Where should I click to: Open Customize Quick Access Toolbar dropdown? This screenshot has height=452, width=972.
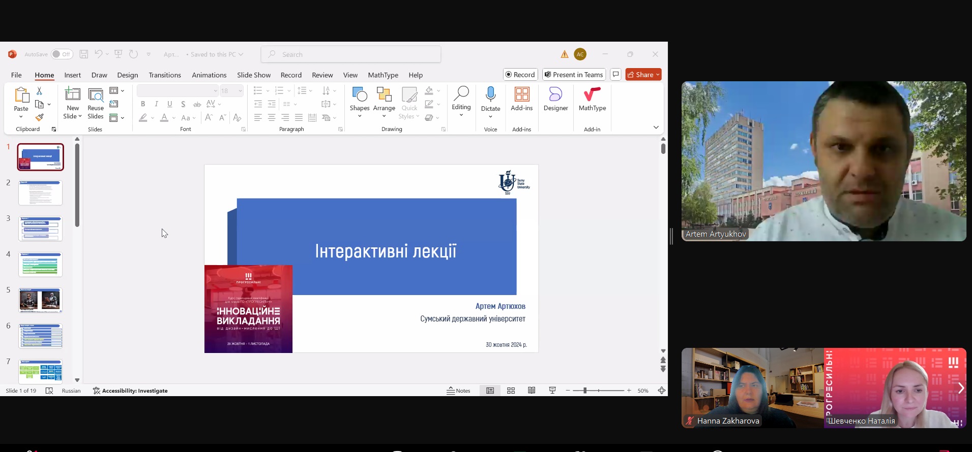[149, 54]
